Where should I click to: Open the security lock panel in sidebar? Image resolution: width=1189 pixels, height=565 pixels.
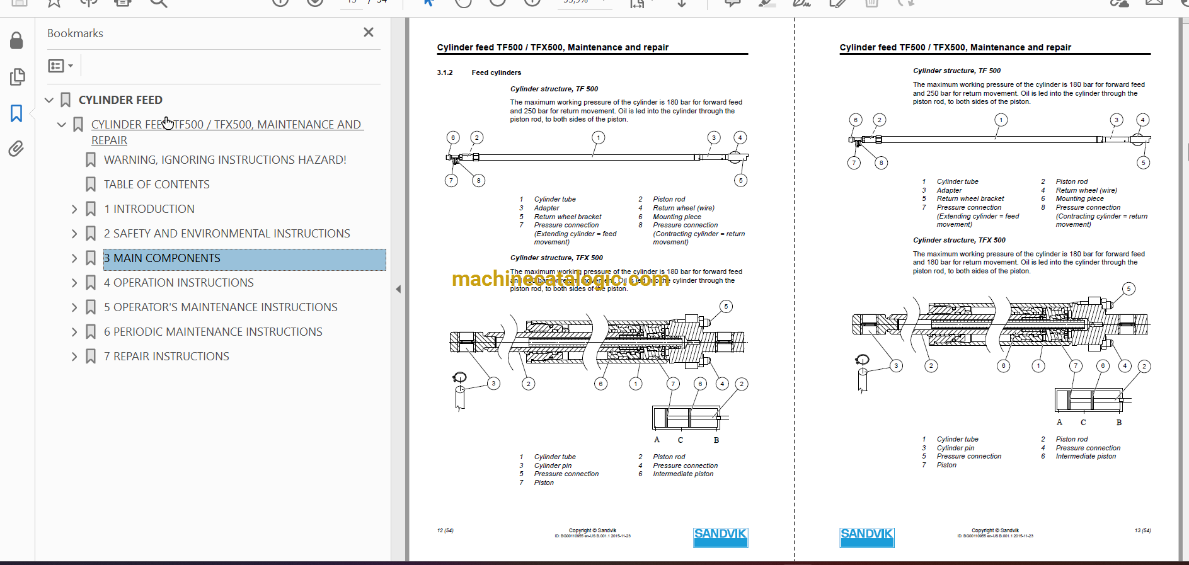click(x=17, y=41)
